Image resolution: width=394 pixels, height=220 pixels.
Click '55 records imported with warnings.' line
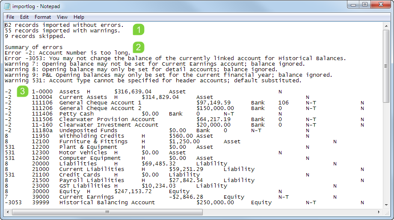click(62, 31)
